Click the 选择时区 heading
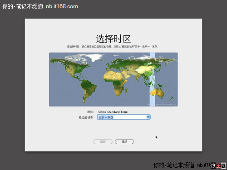 point(113,39)
